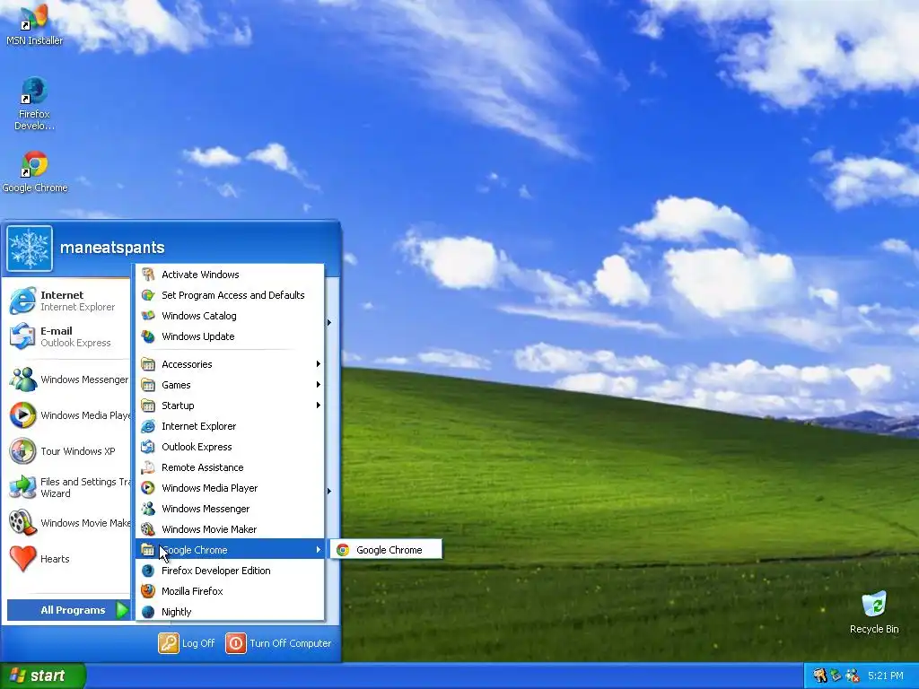Image resolution: width=919 pixels, height=689 pixels.
Task: Click the second system tray icon
Action: click(836, 676)
